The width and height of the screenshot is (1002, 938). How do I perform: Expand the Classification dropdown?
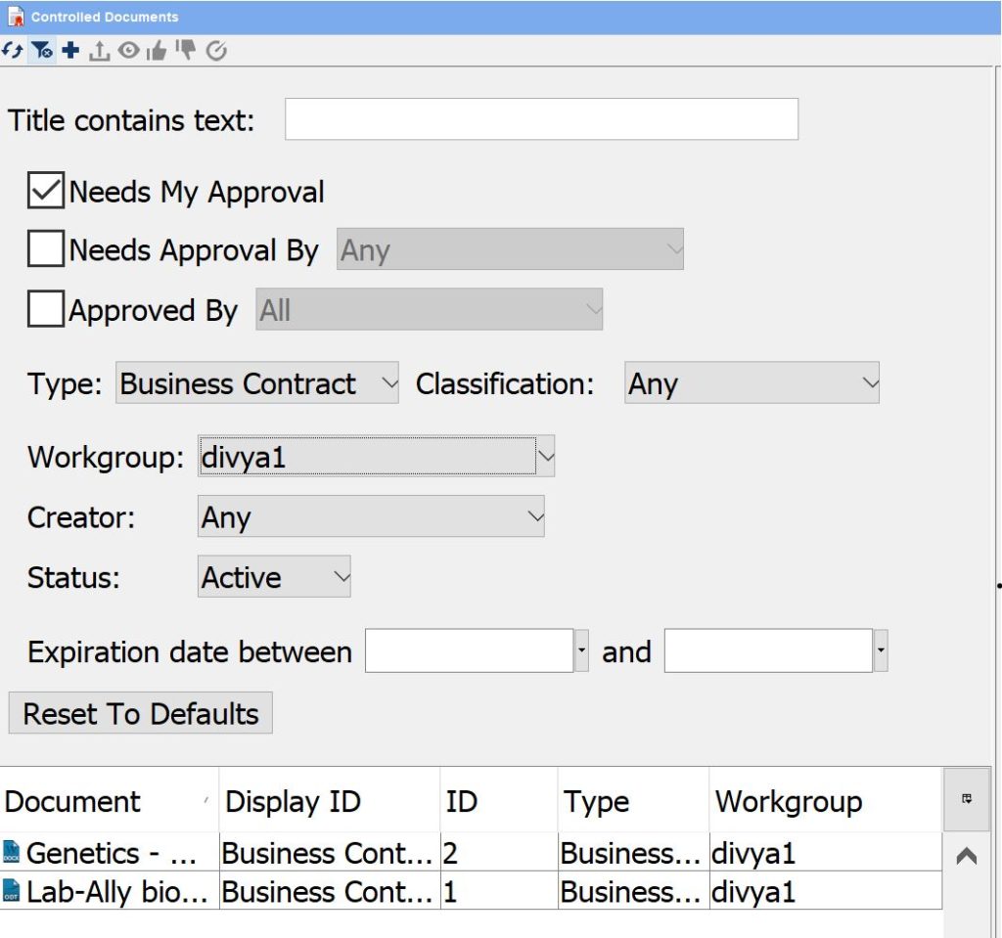(751, 384)
